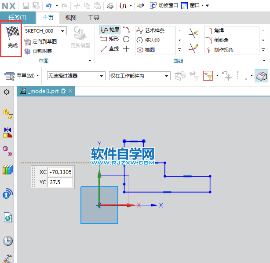This screenshot has width=270, height=263.
Task: Open the Undo history dropdown arrow
Action: click(57, 6)
